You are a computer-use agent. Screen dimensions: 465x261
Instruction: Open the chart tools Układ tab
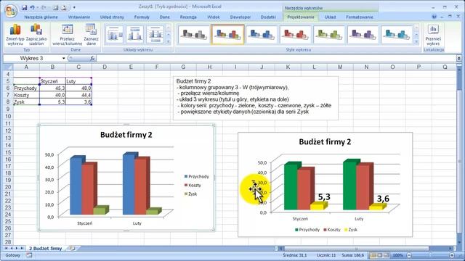point(330,17)
